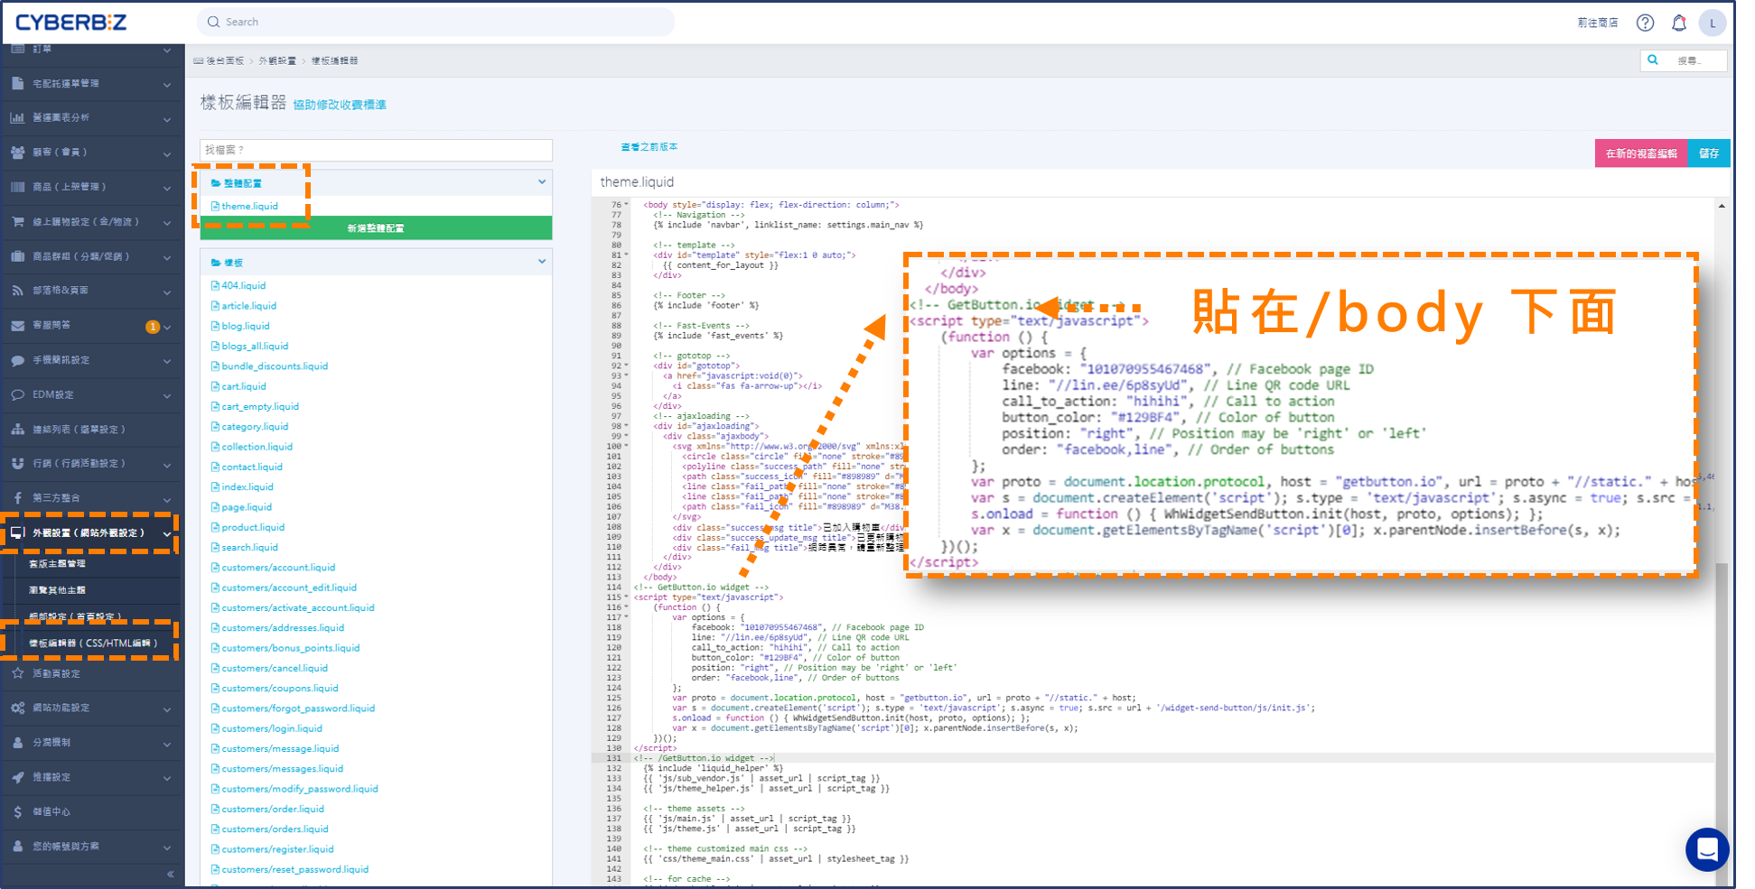Expand the EDM設定 menu chevron
Image resolution: width=1755 pixels, height=889 pixels.
pos(167,396)
